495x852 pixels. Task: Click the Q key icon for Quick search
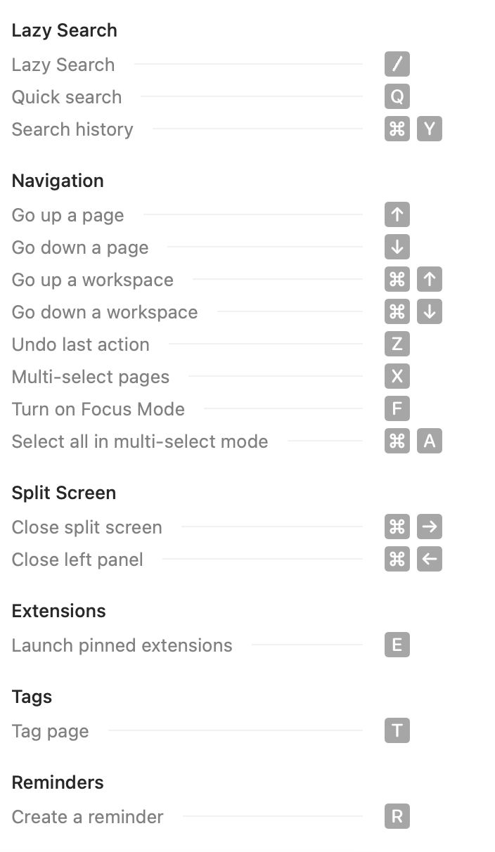[397, 97]
